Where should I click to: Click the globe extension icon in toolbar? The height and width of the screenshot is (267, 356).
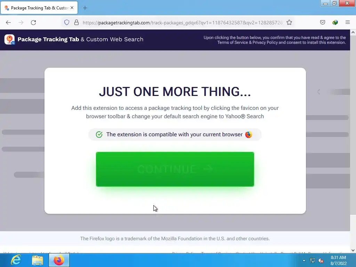click(x=335, y=22)
